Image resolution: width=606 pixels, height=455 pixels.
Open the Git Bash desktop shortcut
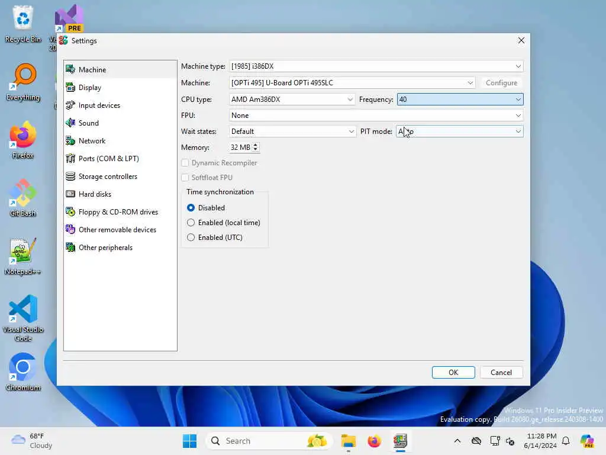[23, 198]
